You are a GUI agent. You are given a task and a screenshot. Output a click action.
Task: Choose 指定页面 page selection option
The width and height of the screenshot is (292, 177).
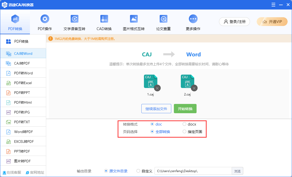184,132
